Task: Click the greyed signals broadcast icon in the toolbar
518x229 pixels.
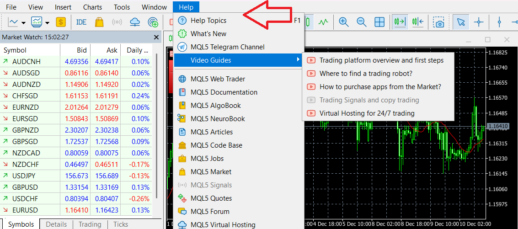Action: pos(117,22)
